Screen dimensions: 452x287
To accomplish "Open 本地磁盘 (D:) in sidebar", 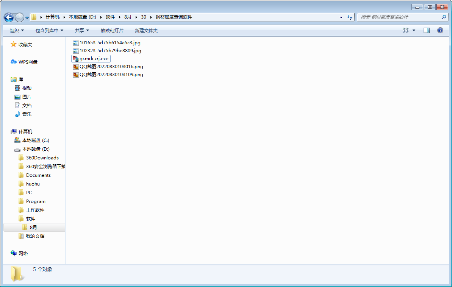I will tap(36, 149).
